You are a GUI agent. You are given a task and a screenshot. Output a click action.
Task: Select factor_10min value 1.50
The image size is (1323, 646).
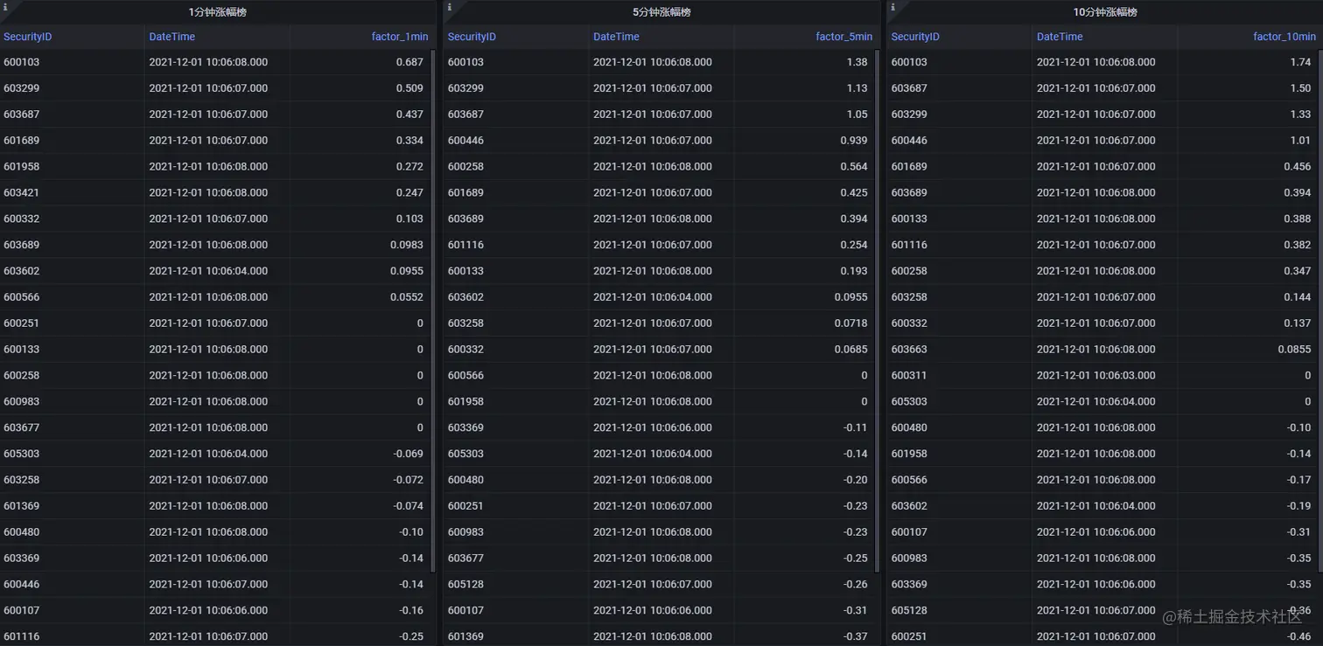1300,88
